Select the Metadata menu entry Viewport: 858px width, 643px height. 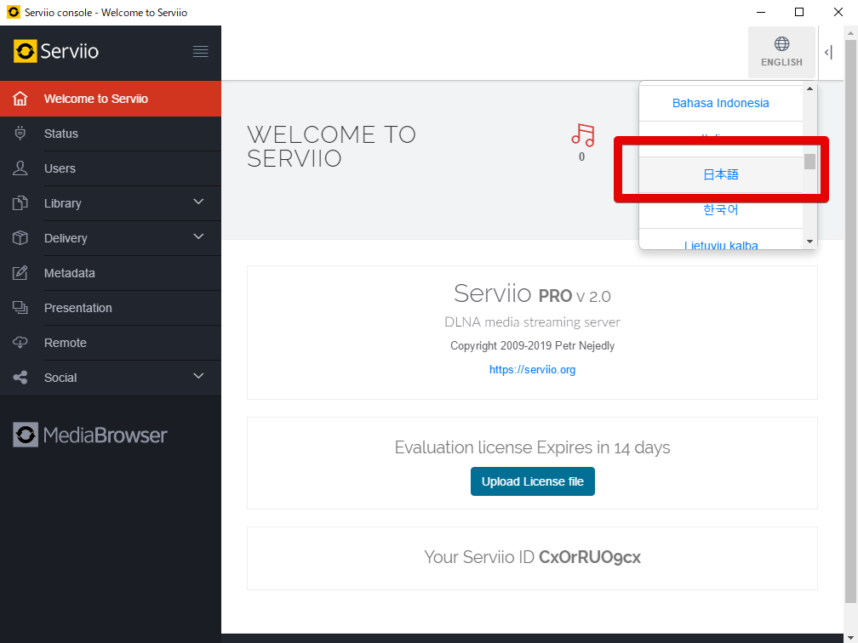point(111,273)
